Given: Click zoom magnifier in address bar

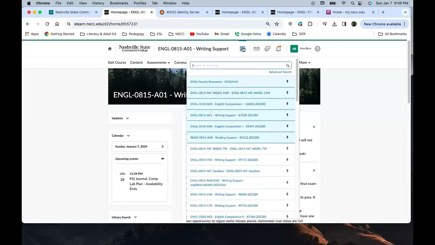Looking at the screenshot, I should (268, 24).
